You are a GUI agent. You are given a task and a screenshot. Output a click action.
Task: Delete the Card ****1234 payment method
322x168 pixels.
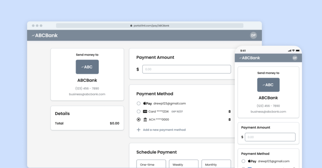pyautogui.click(x=229, y=112)
